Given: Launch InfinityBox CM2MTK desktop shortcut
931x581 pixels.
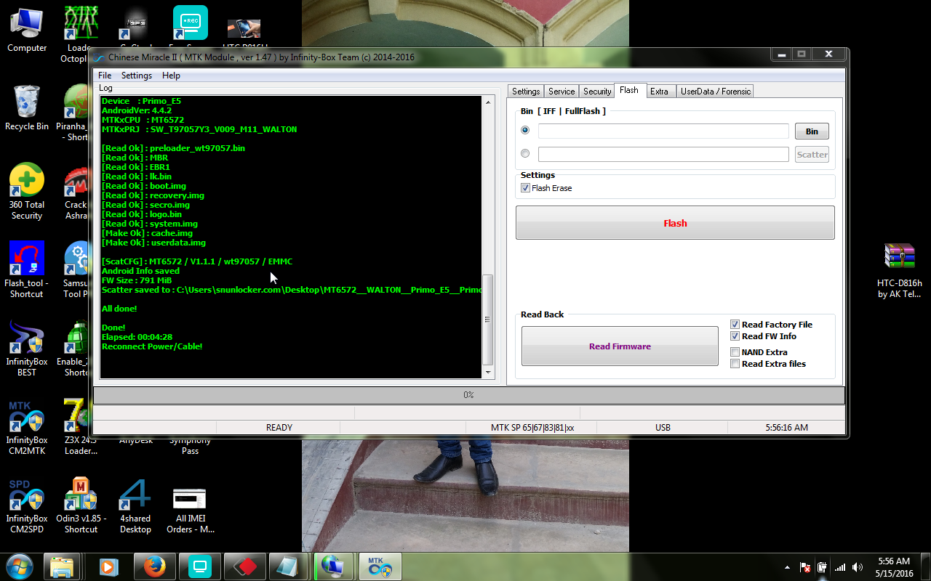Looking at the screenshot, I should (27, 426).
